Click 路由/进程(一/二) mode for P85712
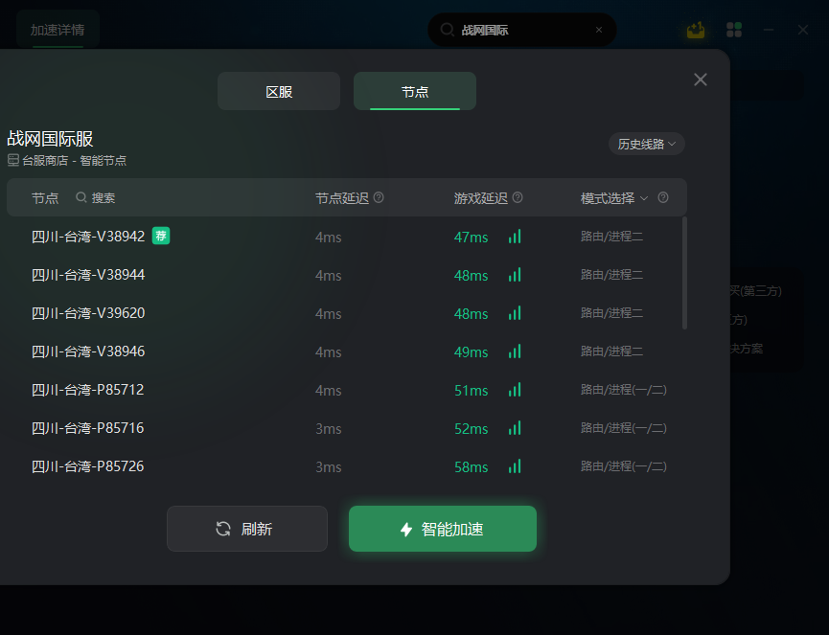The image size is (829, 635). pos(623,390)
